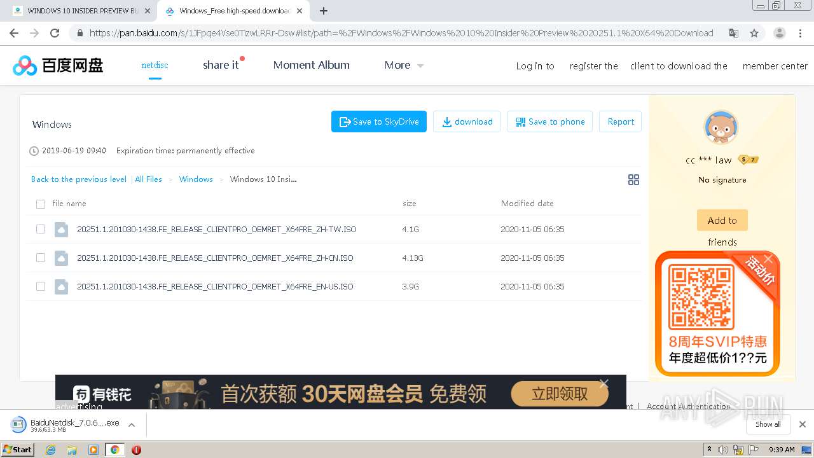Sort by the file name column header

click(x=69, y=204)
